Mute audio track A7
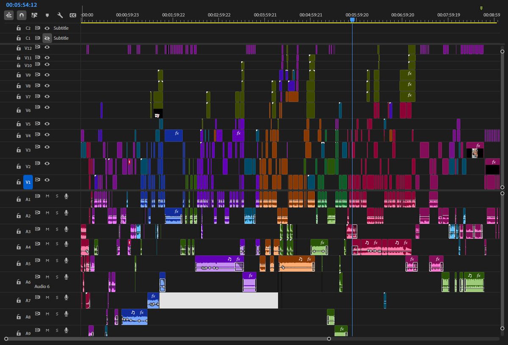This screenshot has height=345, width=508. coord(47,297)
